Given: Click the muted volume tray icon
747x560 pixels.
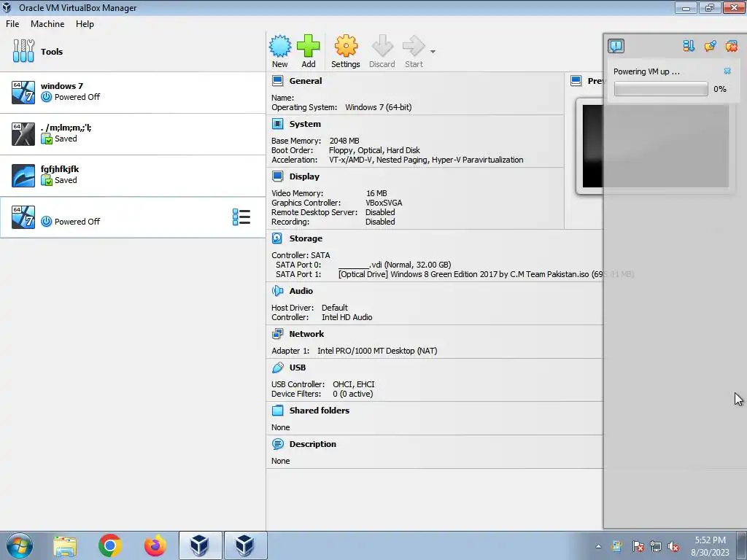Looking at the screenshot, I should [673, 546].
